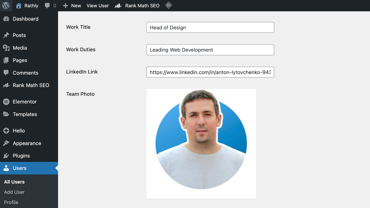Click the Users person icon in the sidebar
Screen dimensions: 370x208
[6, 168]
